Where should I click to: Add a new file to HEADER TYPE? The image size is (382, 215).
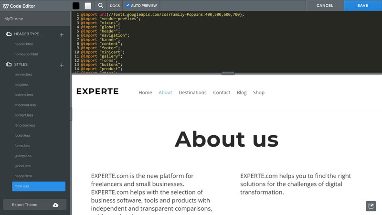(62, 35)
